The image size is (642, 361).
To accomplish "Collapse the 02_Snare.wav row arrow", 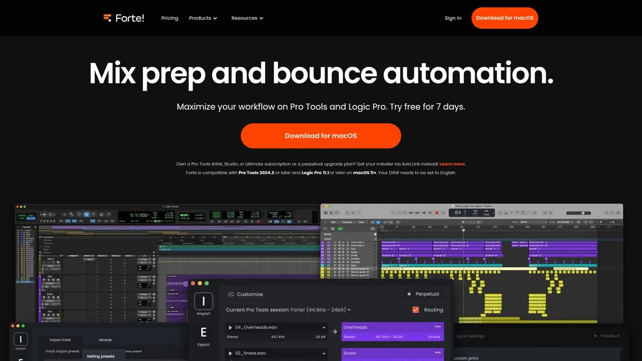I will [324, 353].
